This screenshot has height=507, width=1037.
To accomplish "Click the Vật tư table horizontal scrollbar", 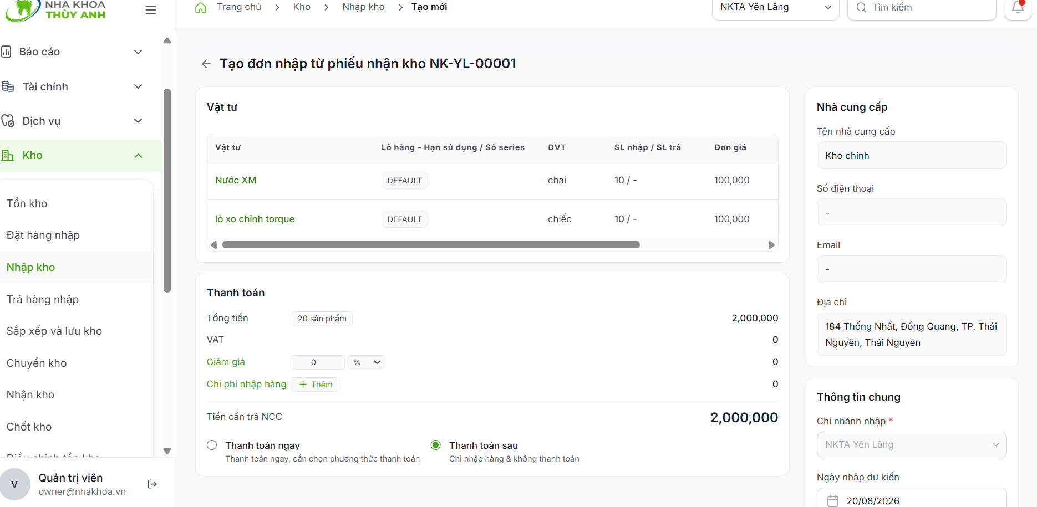I will (x=431, y=245).
